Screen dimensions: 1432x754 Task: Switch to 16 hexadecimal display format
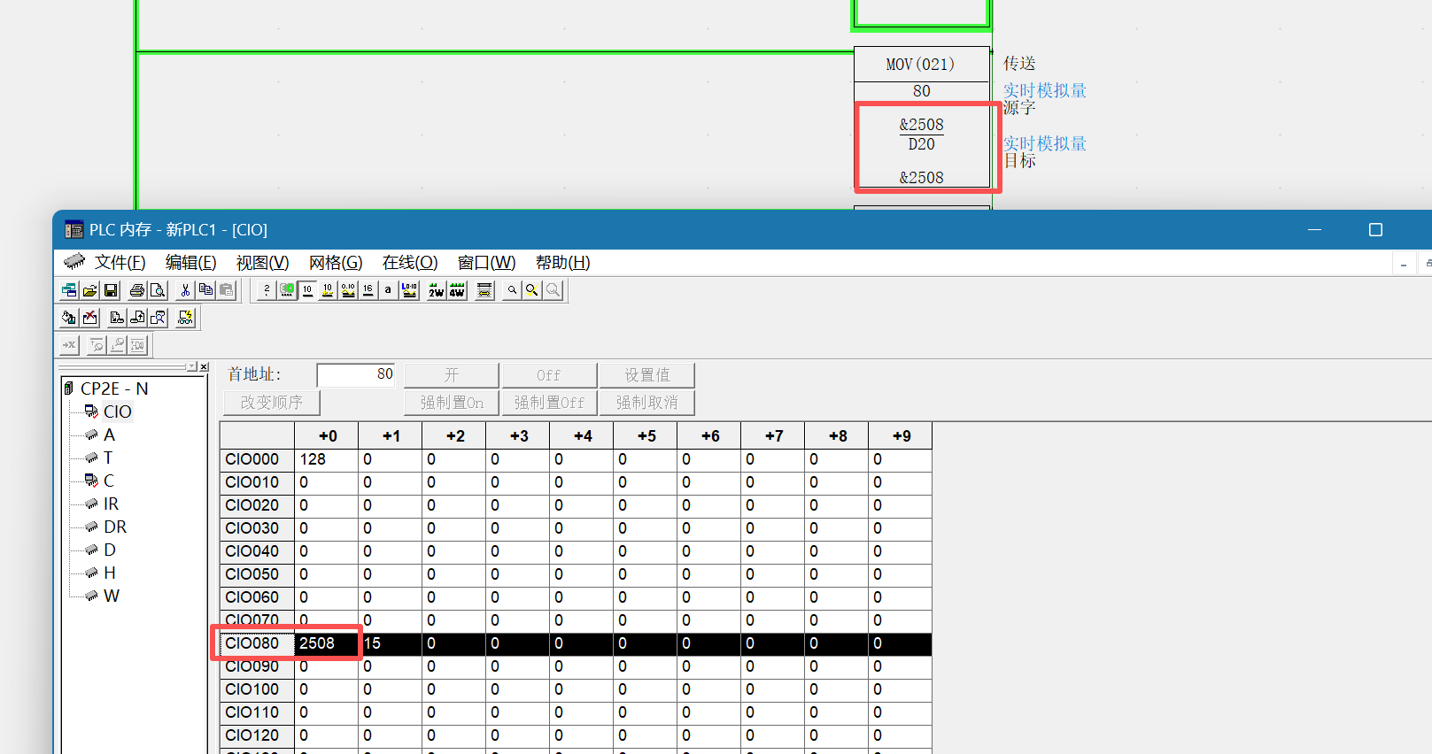coord(368,290)
